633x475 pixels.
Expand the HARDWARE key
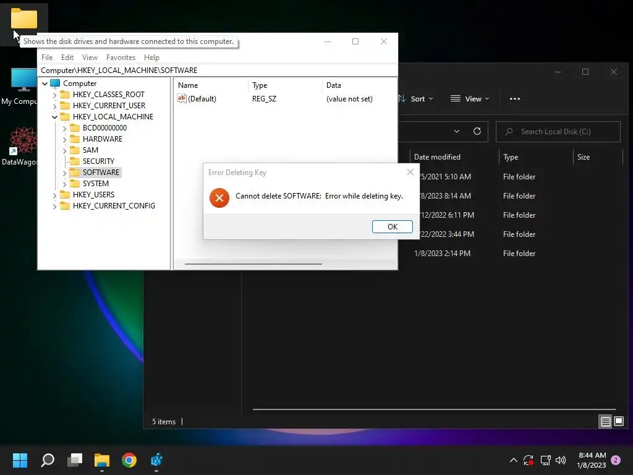[64, 139]
